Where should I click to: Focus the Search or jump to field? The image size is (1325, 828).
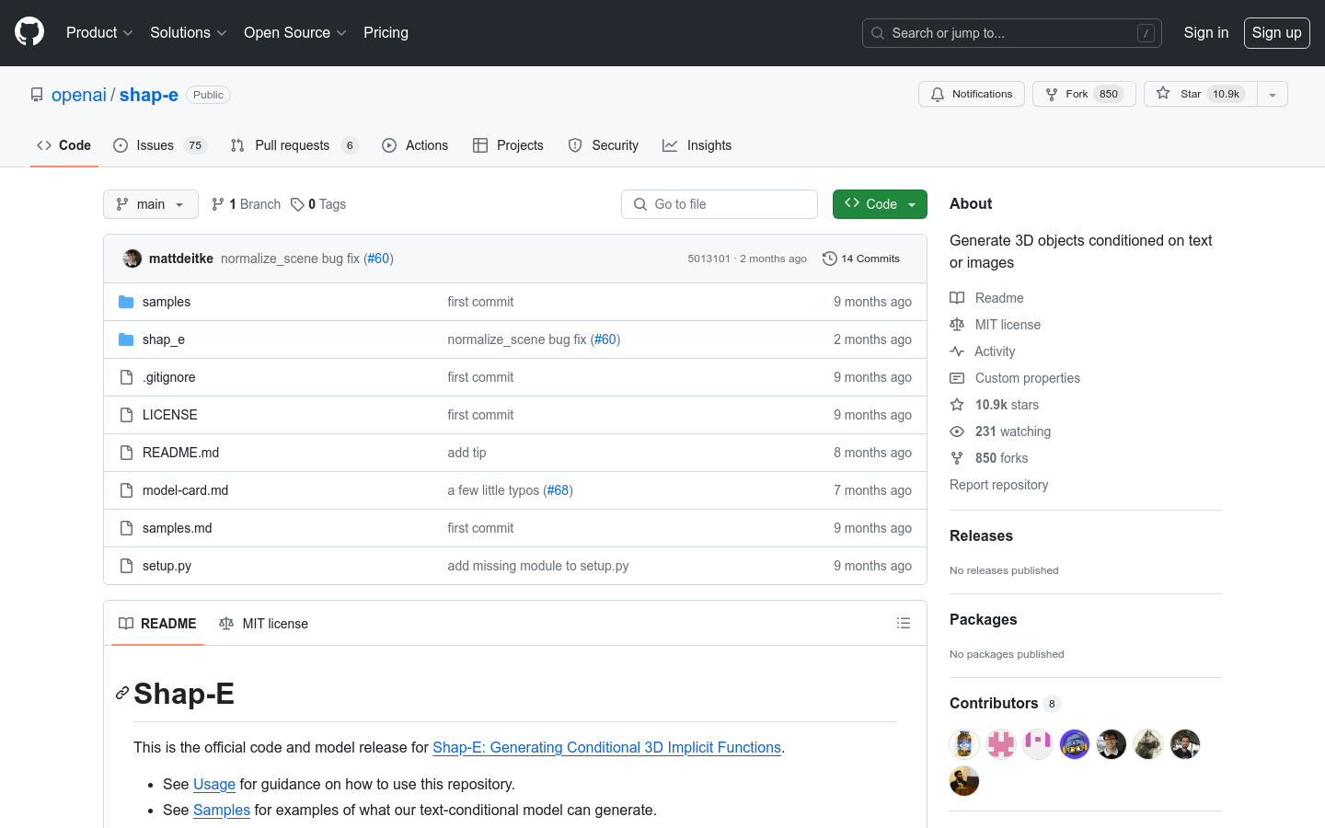1012,33
